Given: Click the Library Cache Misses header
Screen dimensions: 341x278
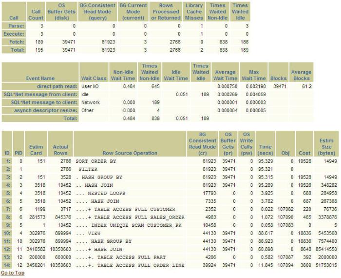Looking at the screenshot, I should pos(194,11).
